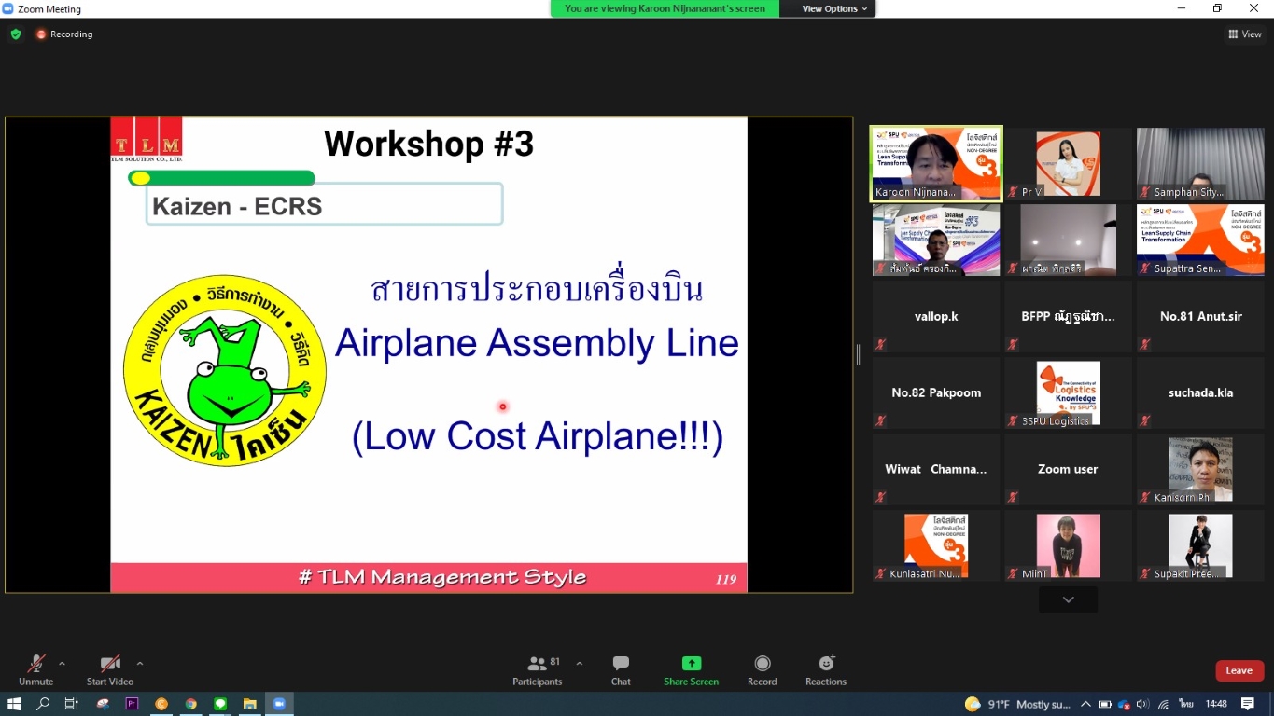
Task: Select Samphan Sity participant thumbnail
Action: pyautogui.click(x=1200, y=164)
